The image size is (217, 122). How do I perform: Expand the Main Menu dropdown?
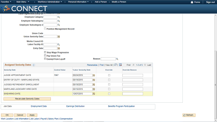click(23, 2)
